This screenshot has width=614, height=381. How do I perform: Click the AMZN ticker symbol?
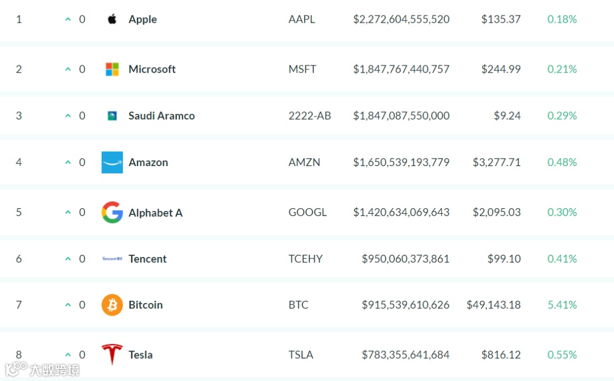[304, 163]
